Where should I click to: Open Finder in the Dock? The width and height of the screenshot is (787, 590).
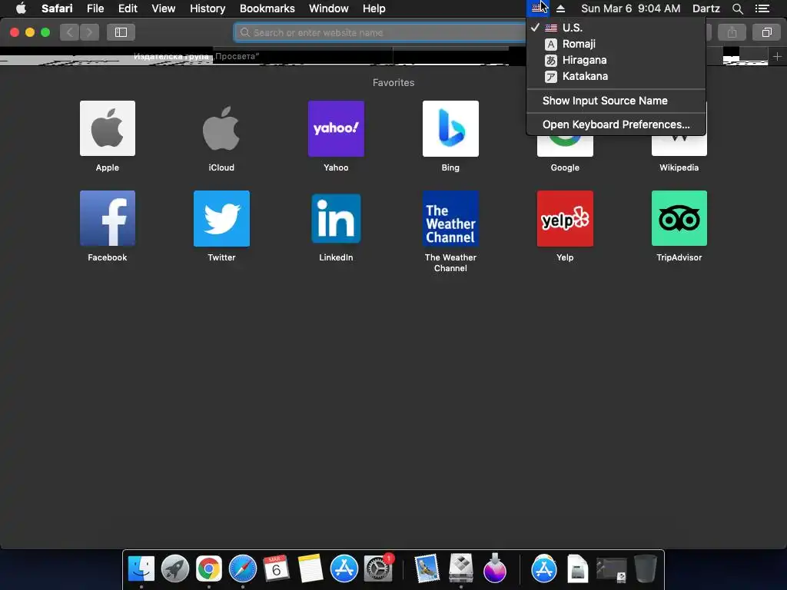click(x=141, y=569)
